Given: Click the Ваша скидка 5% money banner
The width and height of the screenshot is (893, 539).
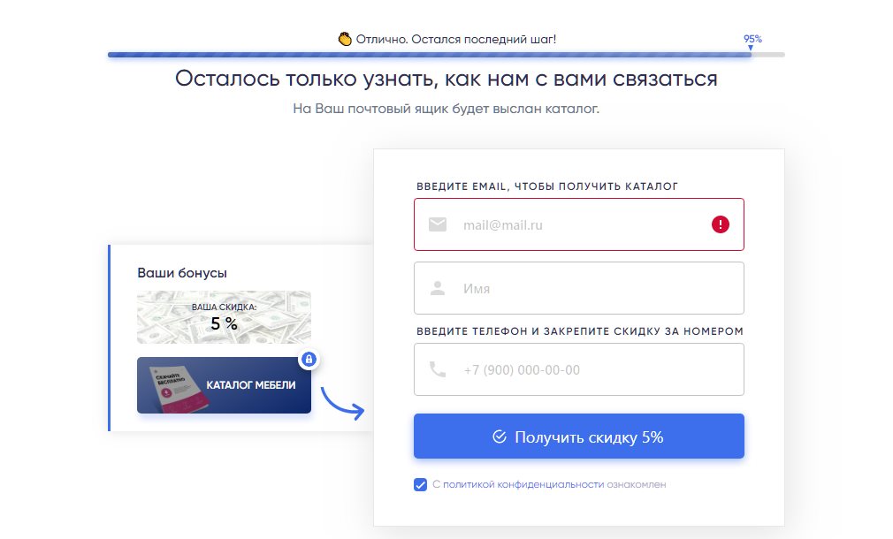Looking at the screenshot, I should point(224,317).
